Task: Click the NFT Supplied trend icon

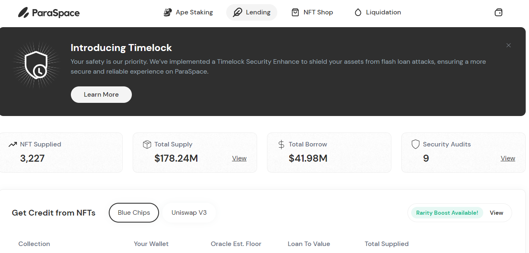Action: (12, 144)
